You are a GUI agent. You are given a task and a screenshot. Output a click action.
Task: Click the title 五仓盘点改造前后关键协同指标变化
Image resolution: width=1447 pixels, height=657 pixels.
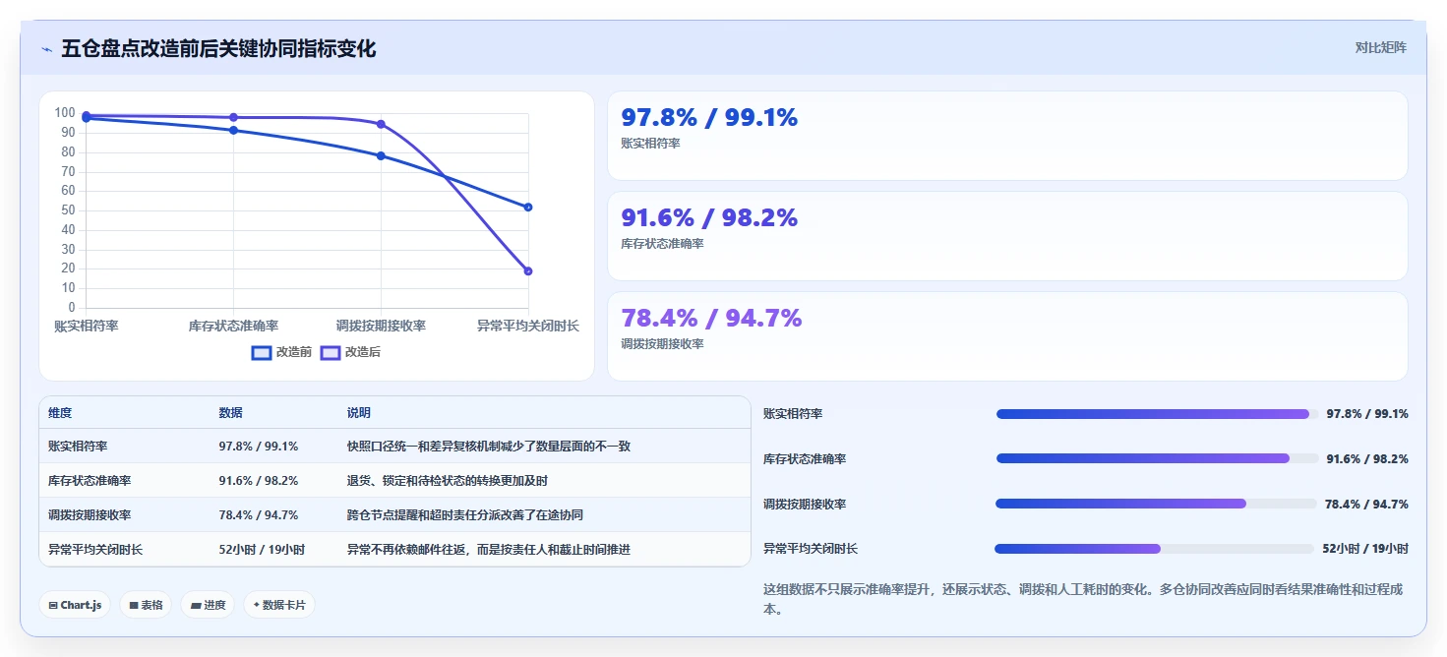pyautogui.click(x=218, y=48)
